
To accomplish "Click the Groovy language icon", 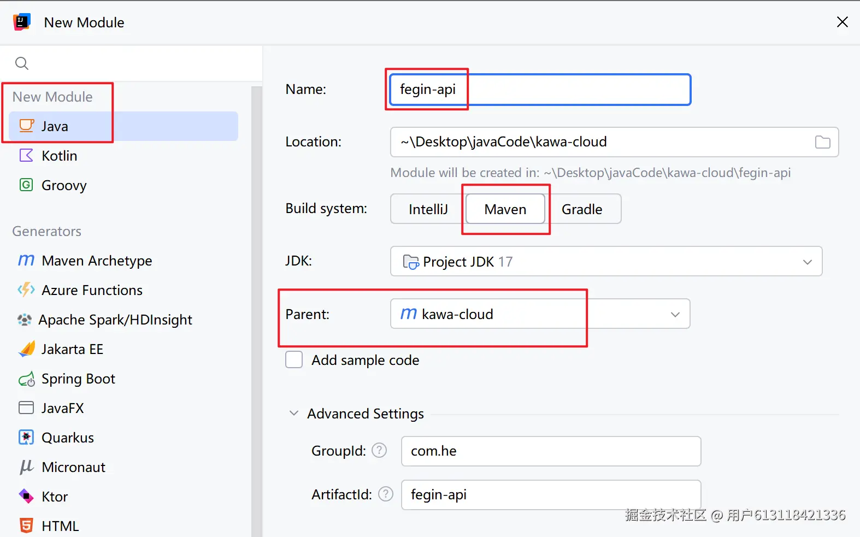I will pyautogui.click(x=26, y=185).
